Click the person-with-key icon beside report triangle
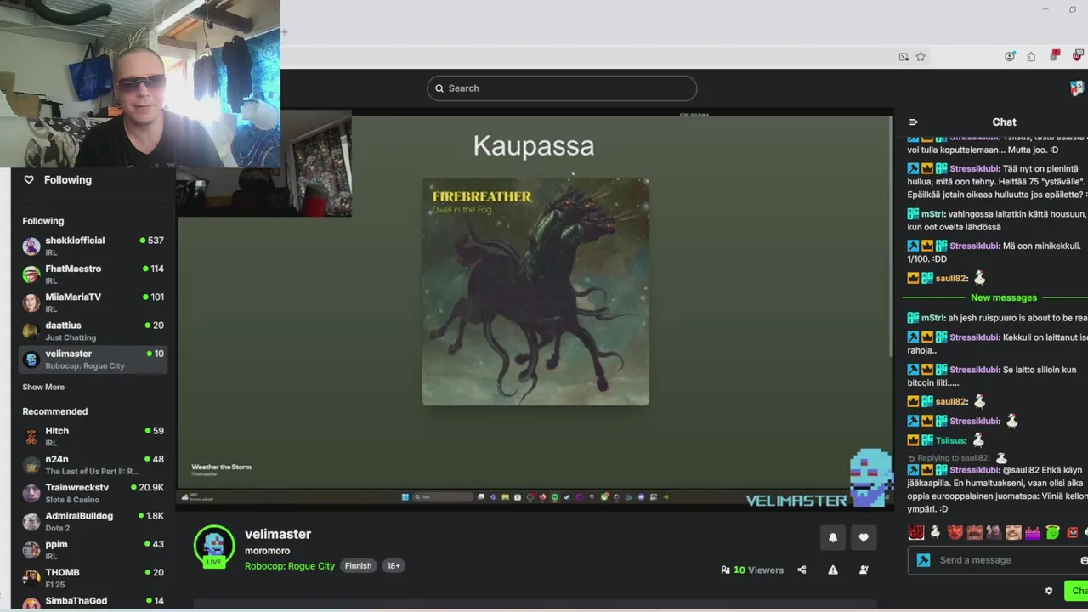Screen dimensions: 1088x612 tap(864, 569)
